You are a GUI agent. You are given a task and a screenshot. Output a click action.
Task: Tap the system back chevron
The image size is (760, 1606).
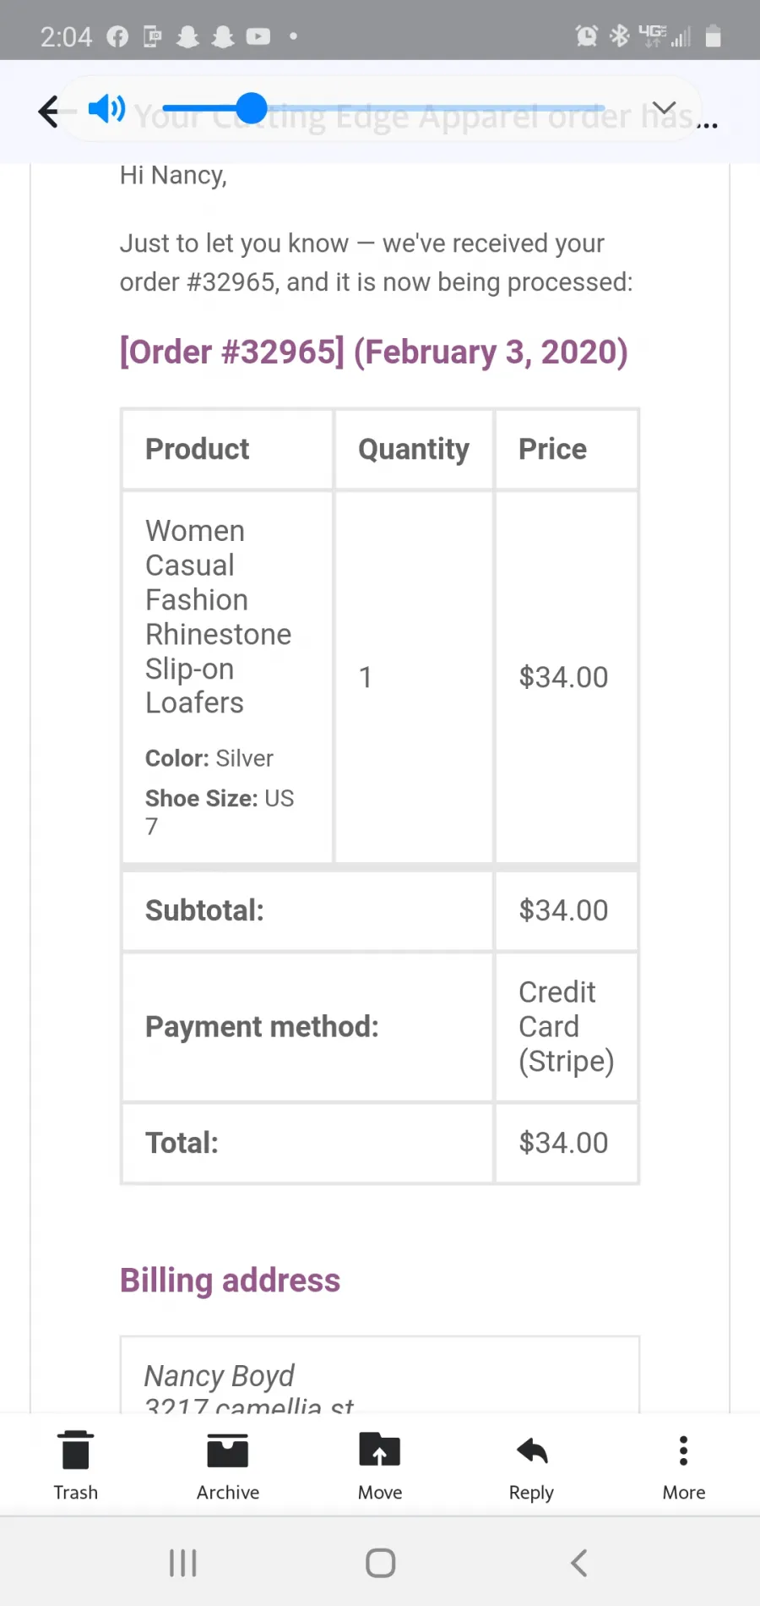pos(578,1563)
